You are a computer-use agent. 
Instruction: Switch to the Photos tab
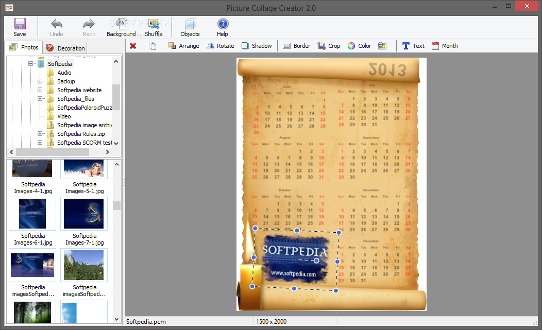(24, 47)
